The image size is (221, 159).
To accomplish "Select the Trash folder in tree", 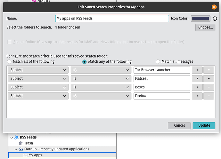I will pos(62,143).
